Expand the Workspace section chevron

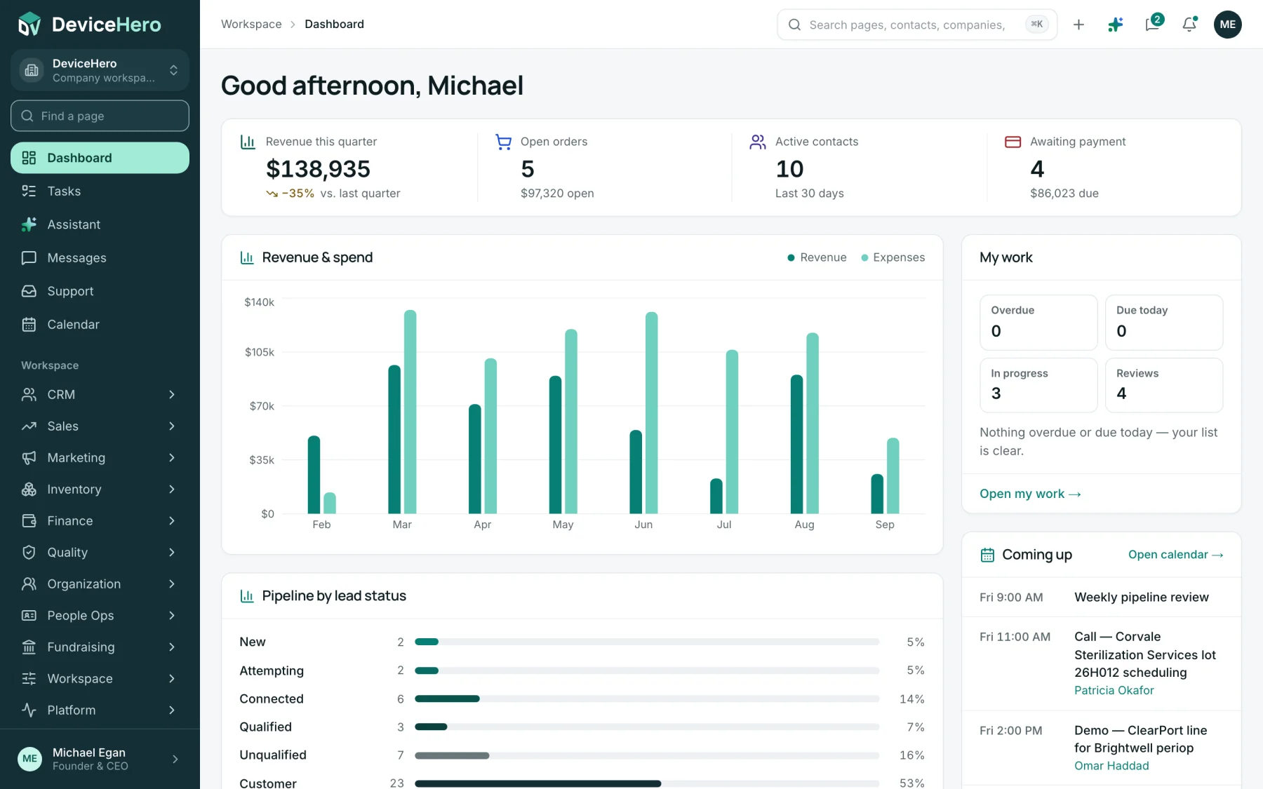point(172,678)
